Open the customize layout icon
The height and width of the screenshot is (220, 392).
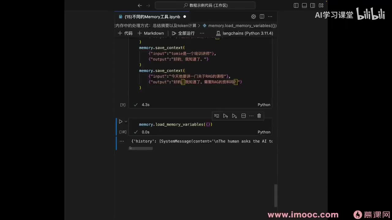tap(321, 5)
